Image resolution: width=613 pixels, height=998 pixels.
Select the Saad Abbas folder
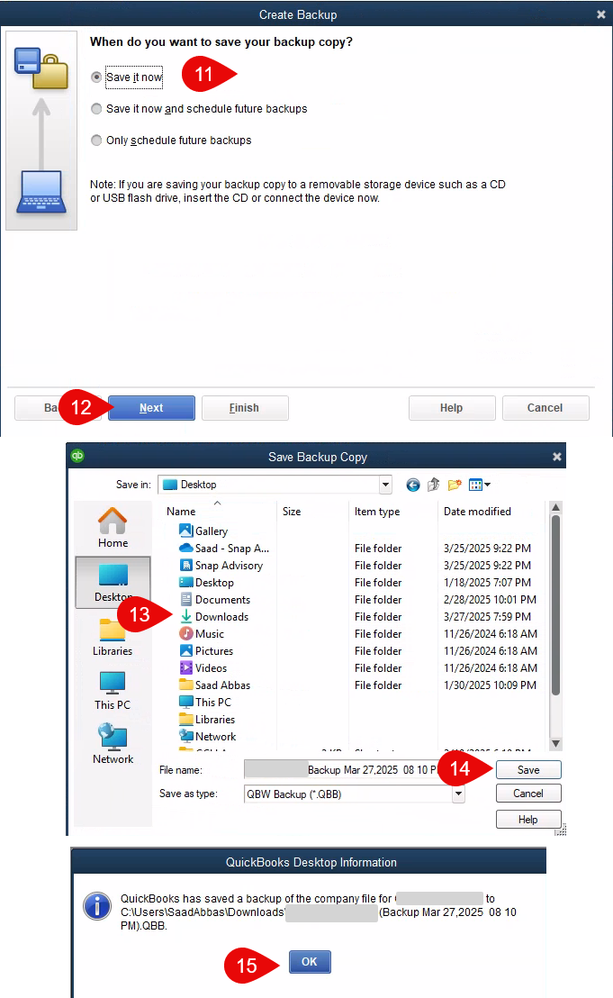215,685
